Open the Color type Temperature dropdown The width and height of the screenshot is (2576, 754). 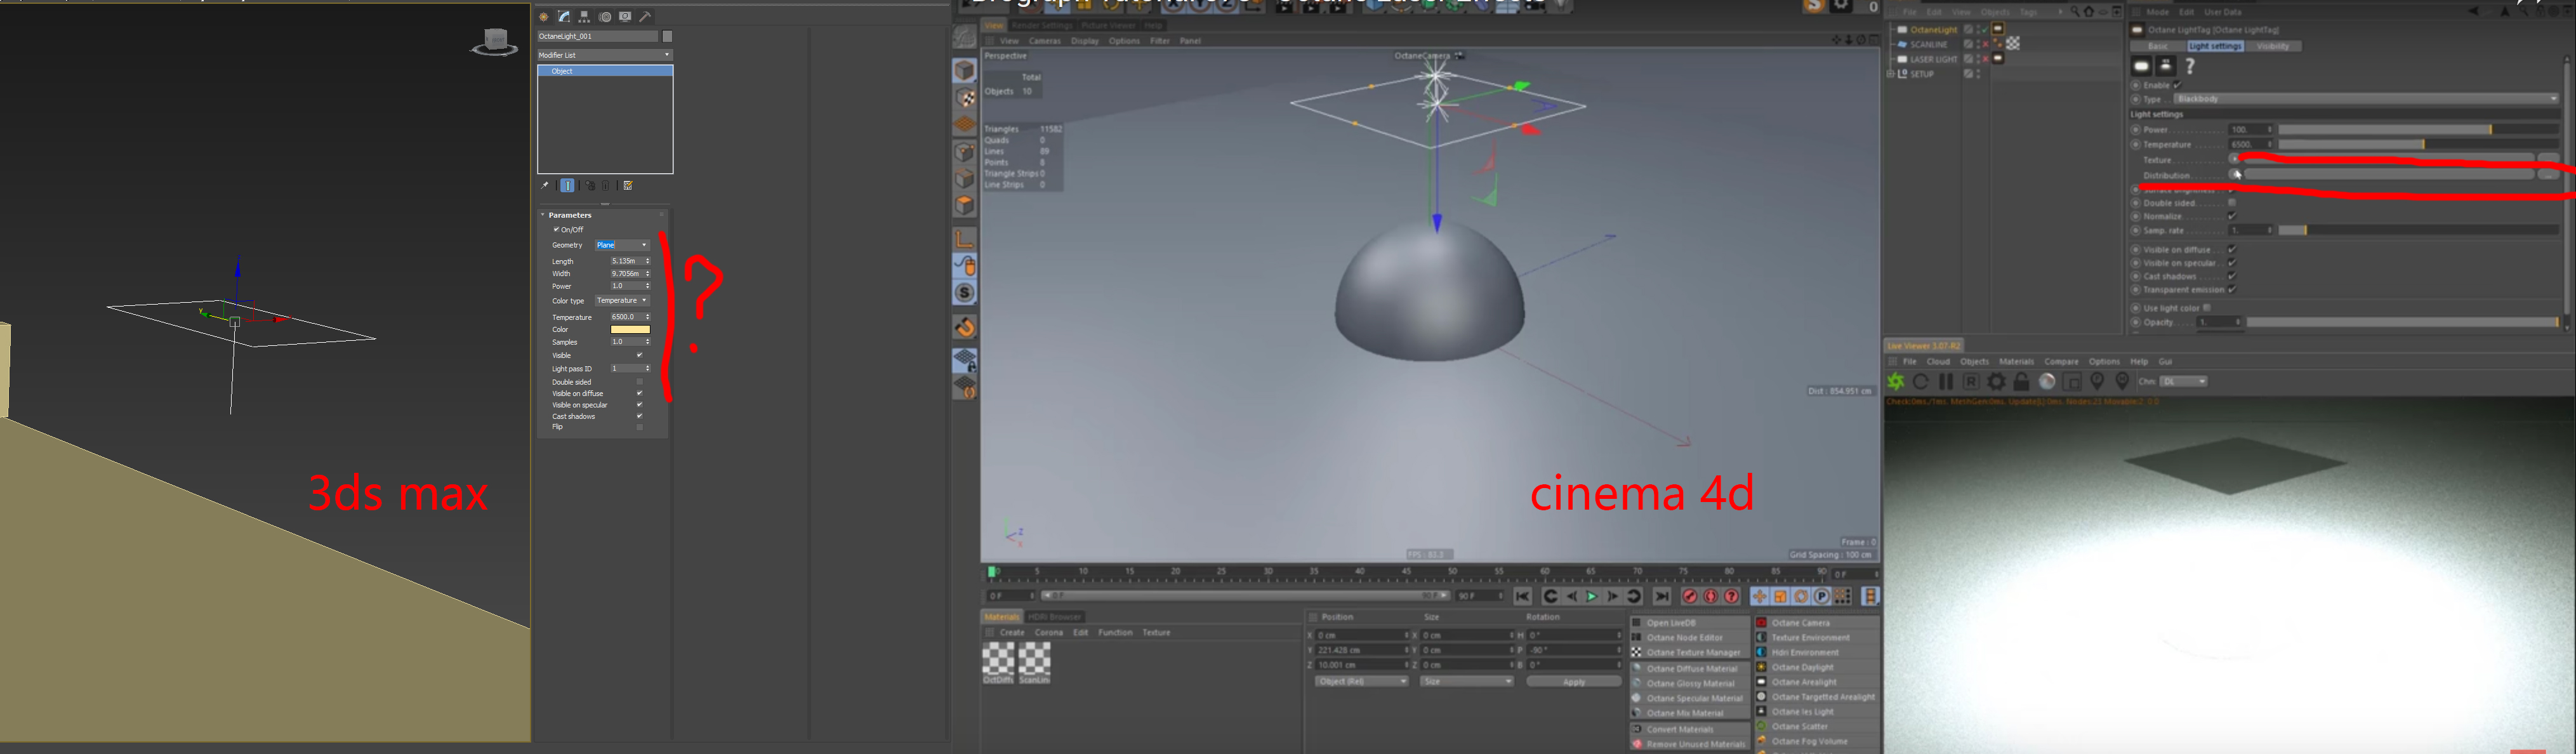[x=622, y=300]
